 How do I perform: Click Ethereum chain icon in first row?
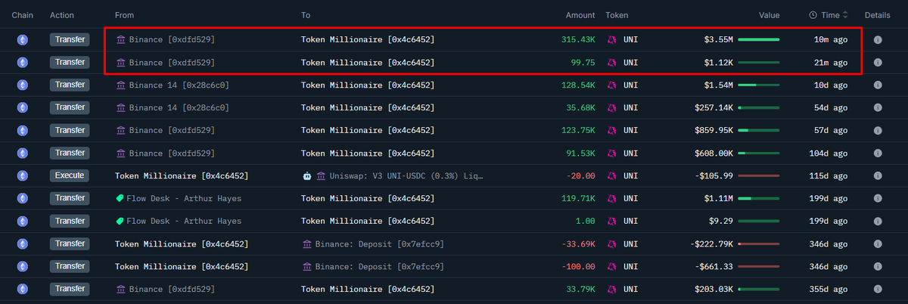[x=23, y=39]
